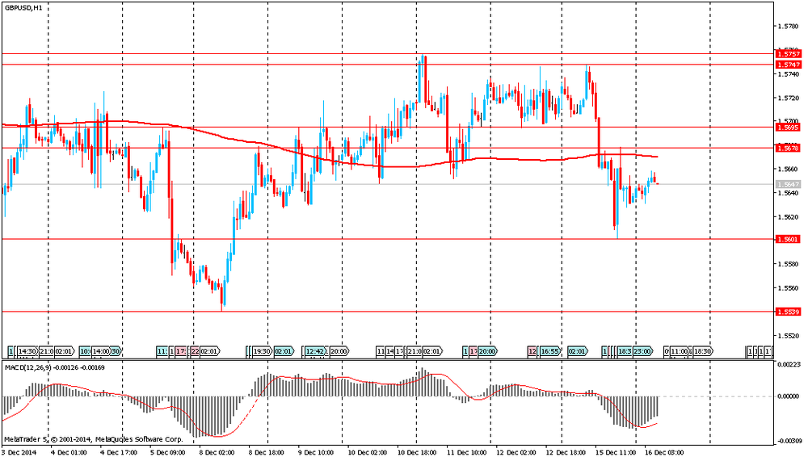Click the 1.5678 price level label
808x461 pixels.
[787, 149]
